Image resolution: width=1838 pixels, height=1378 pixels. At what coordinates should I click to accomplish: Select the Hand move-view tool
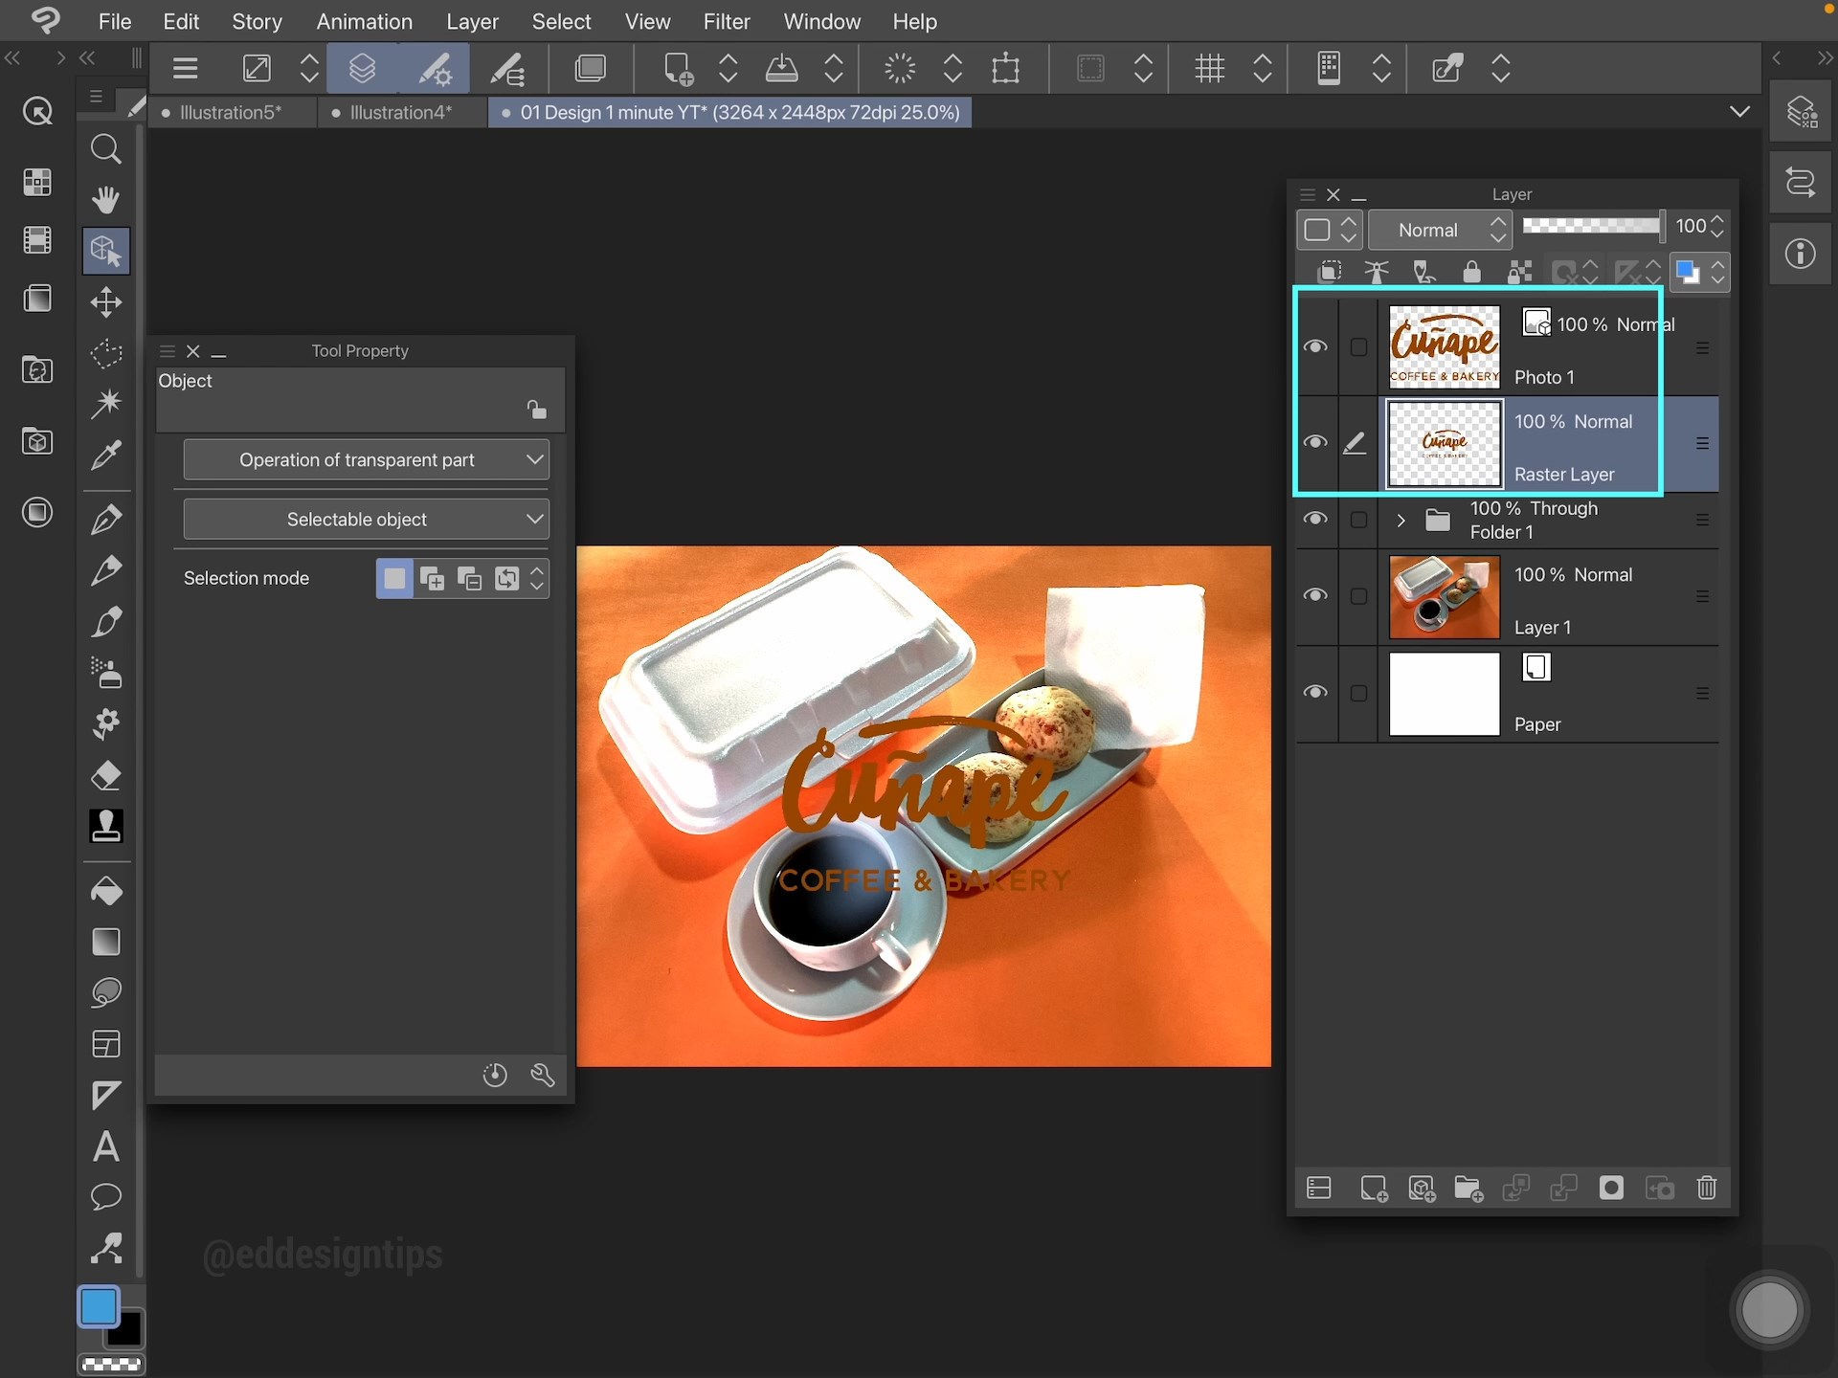coord(105,199)
